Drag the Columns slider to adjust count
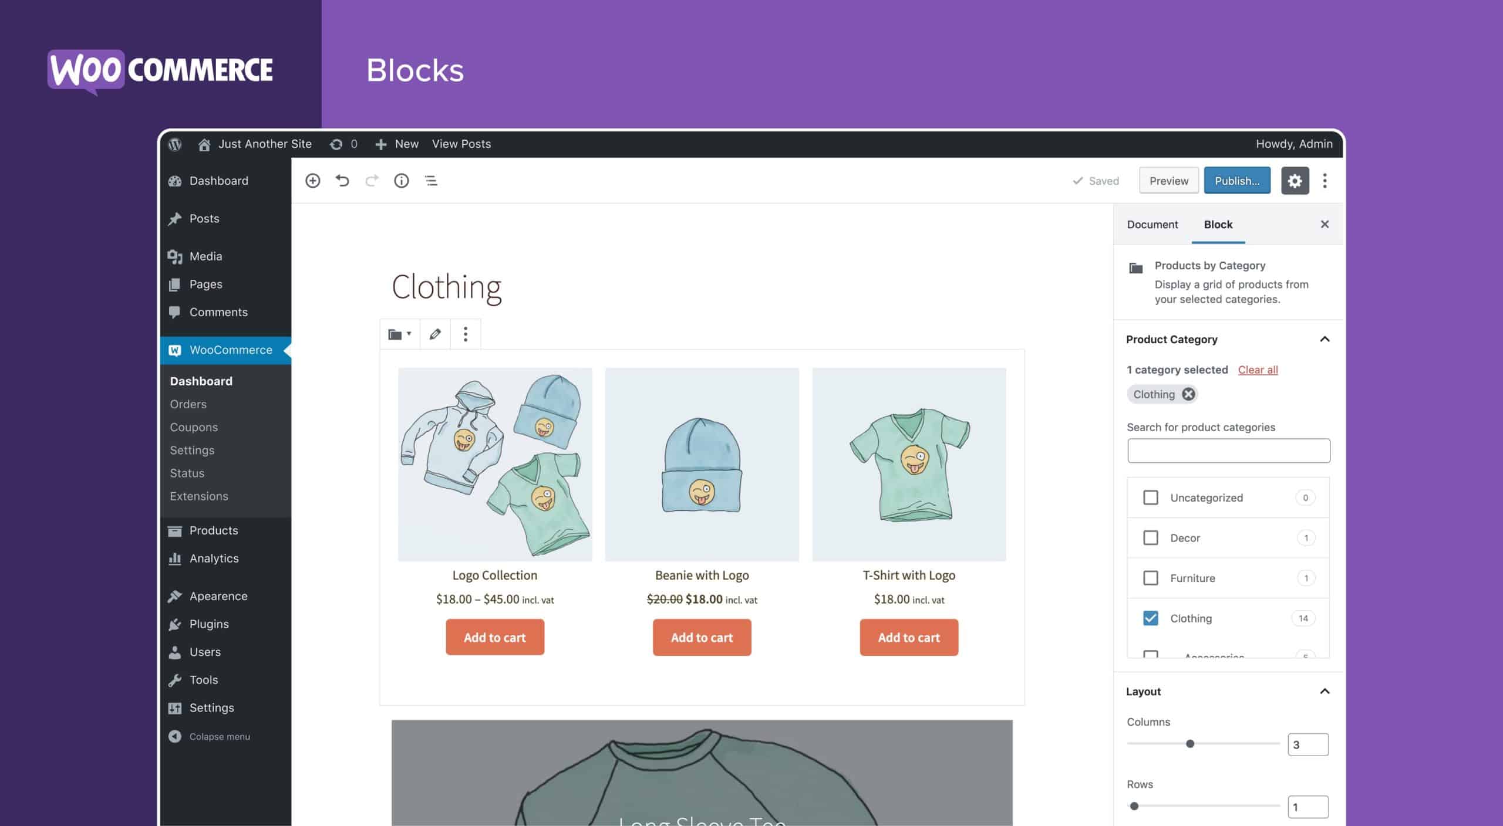This screenshot has width=1503, height=826. (1189, 743)
